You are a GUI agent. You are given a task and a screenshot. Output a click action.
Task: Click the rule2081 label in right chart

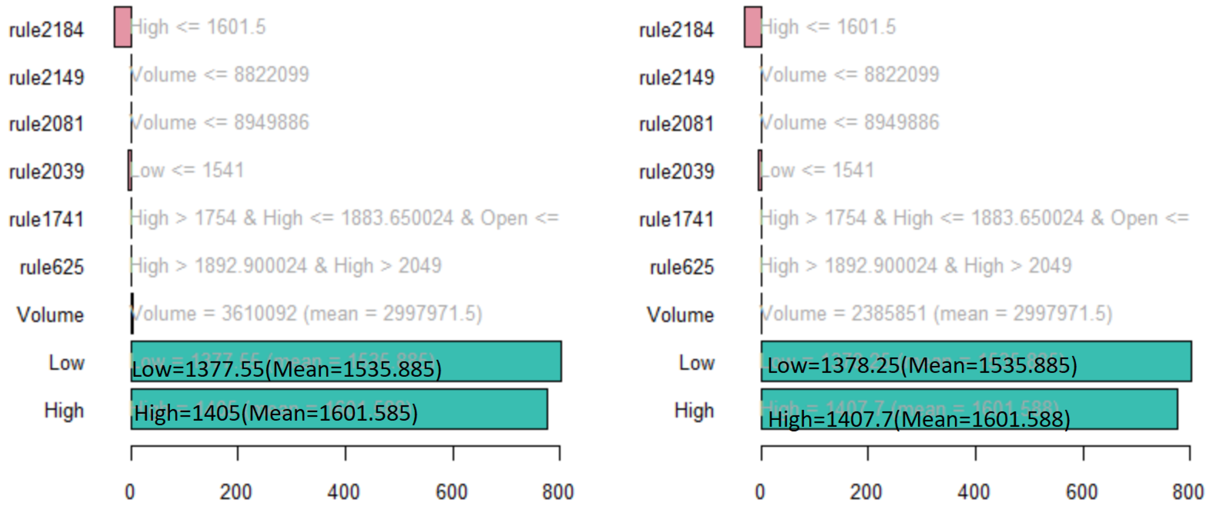[x=676, y=124]
